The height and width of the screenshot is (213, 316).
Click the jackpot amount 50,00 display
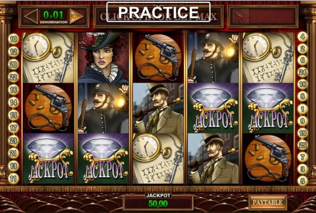pos(158,204)
